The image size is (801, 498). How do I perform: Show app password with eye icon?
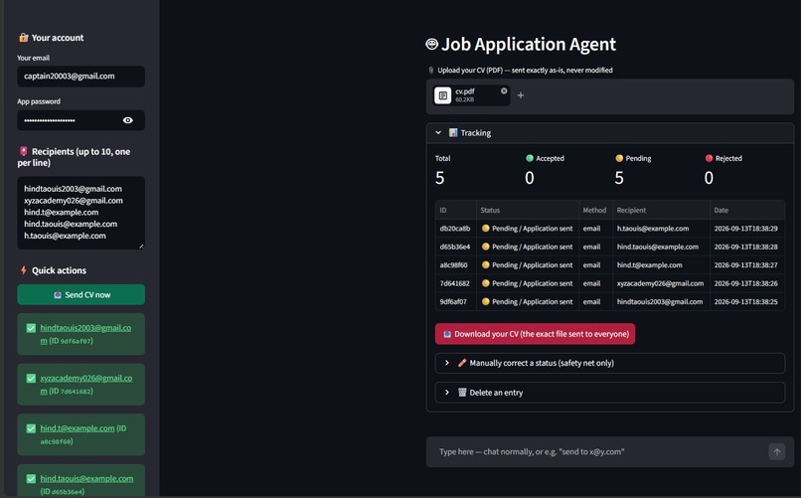coord(128,120)
